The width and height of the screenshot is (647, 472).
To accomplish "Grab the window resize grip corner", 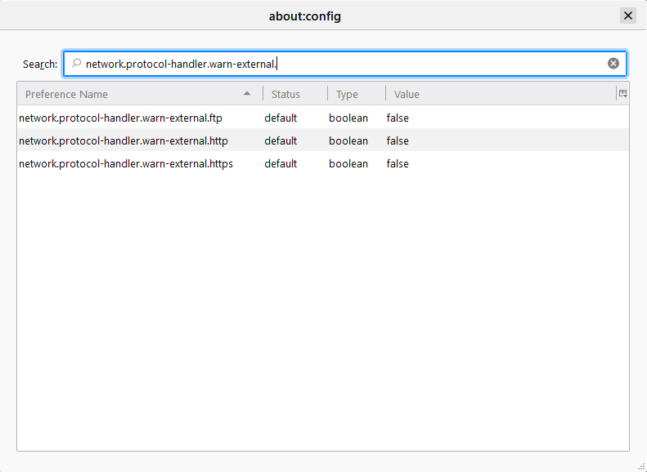I will tap(641, 466).
